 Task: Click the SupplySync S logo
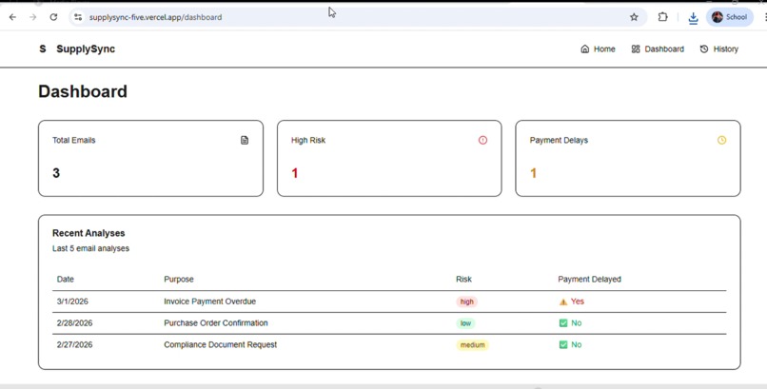pos(43,49)
